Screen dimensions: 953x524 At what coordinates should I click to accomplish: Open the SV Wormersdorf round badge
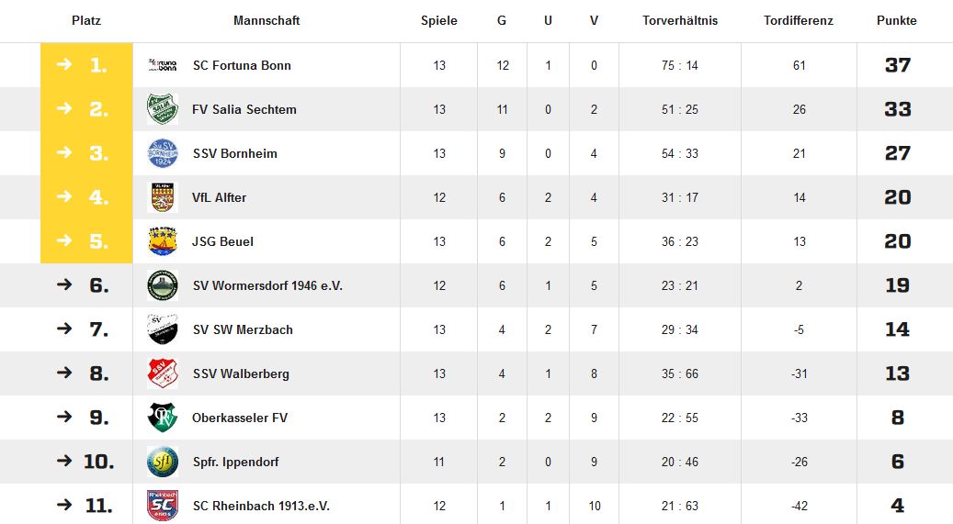tap(163, 285)
